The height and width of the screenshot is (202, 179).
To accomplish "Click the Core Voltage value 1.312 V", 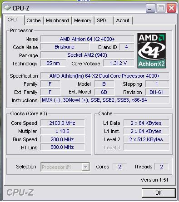I will [x=119, y=63].
